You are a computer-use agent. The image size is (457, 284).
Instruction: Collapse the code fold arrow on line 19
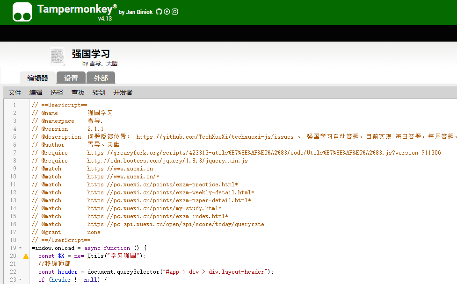[21, 248]
